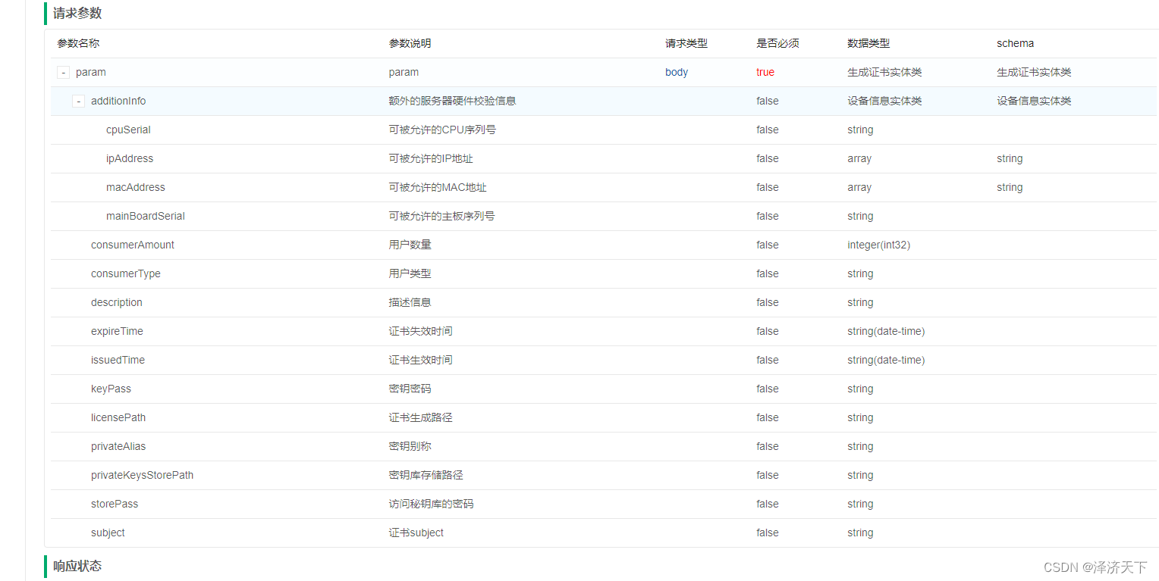Select the additionInfo parameter name
The height and width of the screenshot is (581, 1159).
118,102
